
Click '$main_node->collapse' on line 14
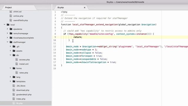tap(78, 53)
